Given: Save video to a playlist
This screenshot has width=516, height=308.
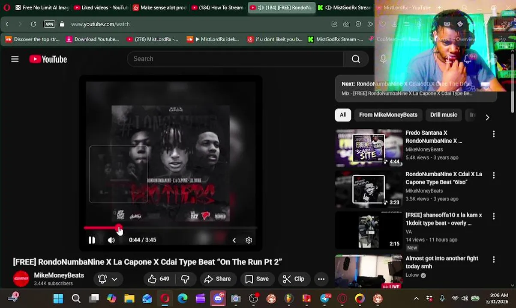Looking at the screenshot, I should click(x=257, y=279).
